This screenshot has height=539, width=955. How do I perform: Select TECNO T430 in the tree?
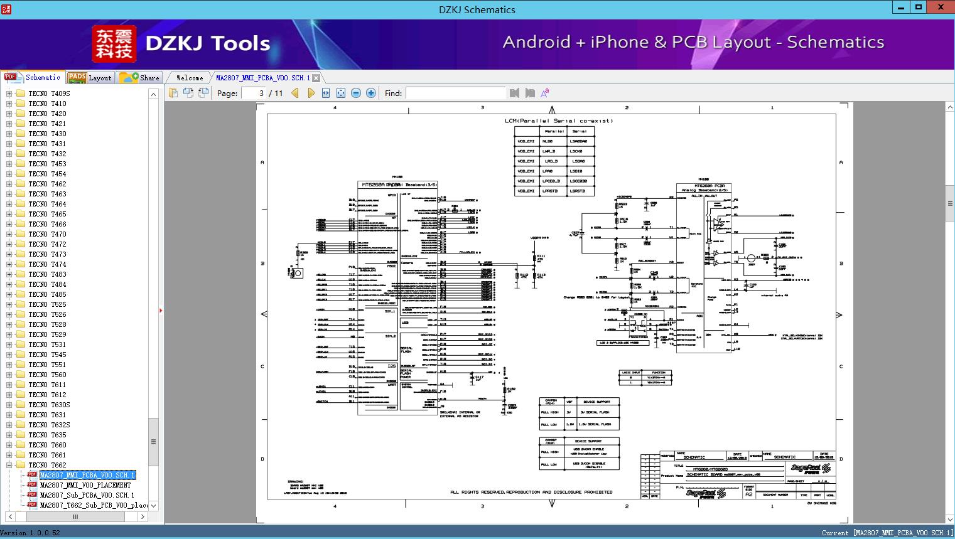pos(47,134)
